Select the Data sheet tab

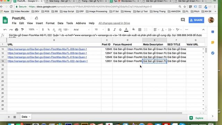[x=26, y=117]
